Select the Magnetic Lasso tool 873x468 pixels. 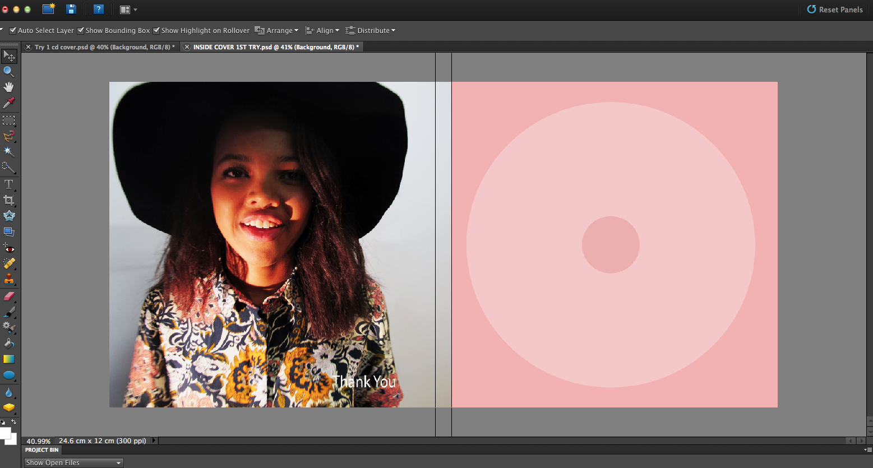pyautogui.click(x=9, y=136)
